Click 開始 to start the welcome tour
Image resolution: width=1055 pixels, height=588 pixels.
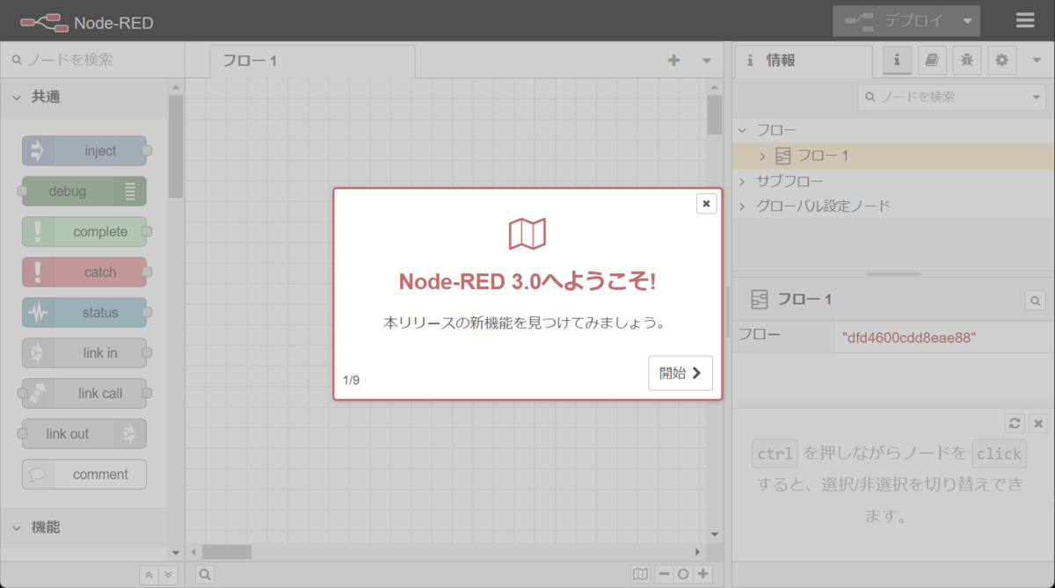pyautogui.click(x=680, y=373)
